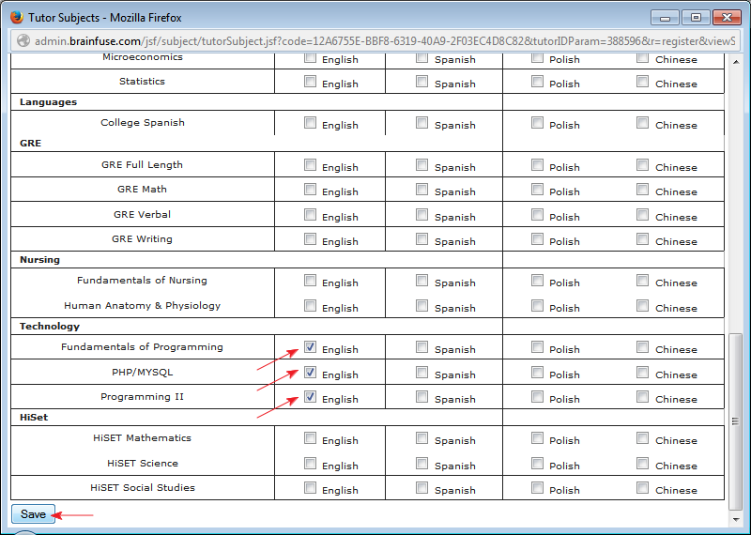Click the Fundamentals of Programming label
The image size is (751, 535).
pyautogui.click(x=143, y=346)
